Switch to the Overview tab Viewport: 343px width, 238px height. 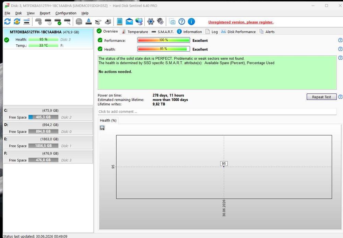pos(107,31)
